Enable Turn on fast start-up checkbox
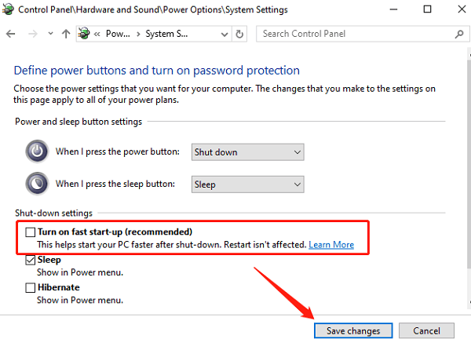This screenshot has width=471, height=343. [x=31, y=232]
